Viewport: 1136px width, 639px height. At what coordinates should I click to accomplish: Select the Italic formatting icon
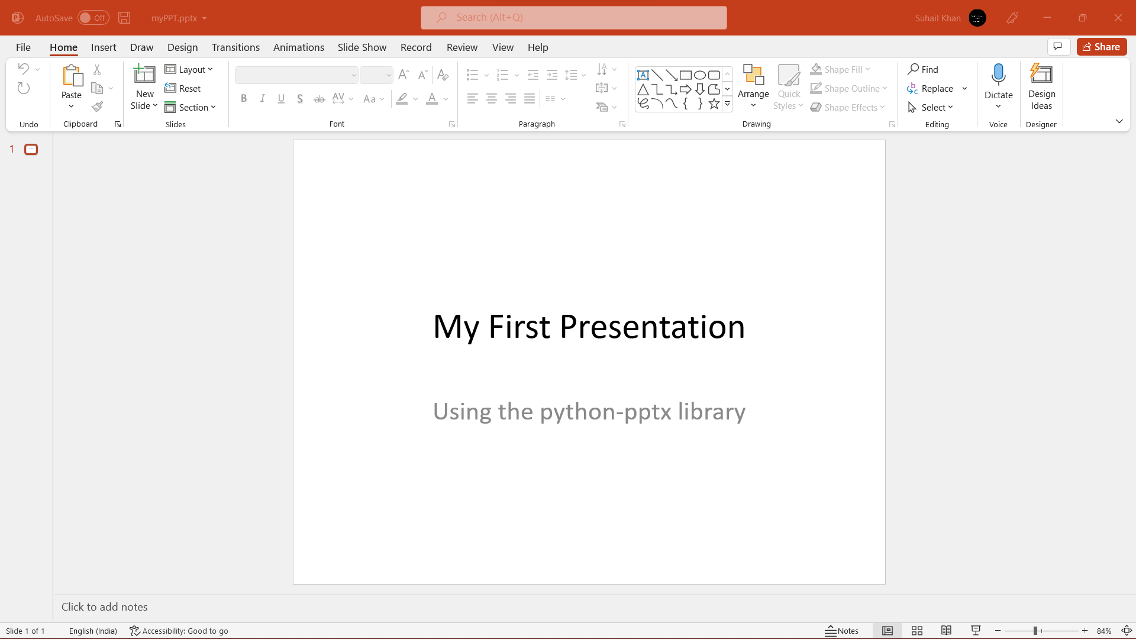coord(262,98)
